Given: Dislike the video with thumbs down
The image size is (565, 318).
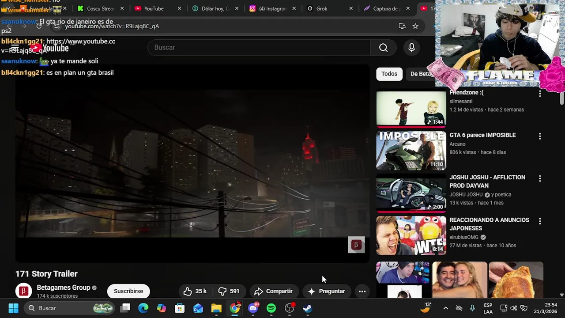Looking at the screenshot, I should (x=229, y=291).
